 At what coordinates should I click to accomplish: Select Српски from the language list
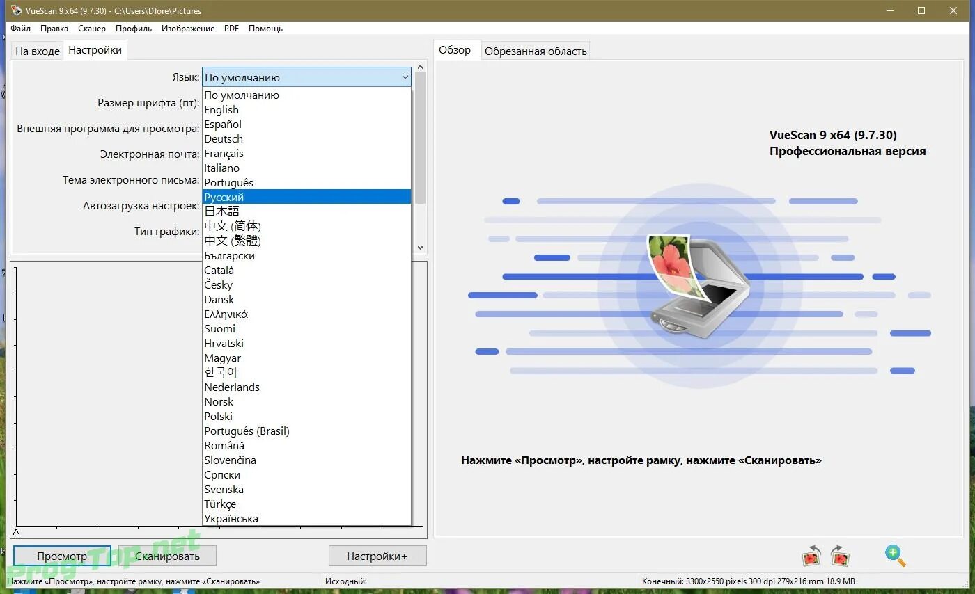tap(306, 474)
